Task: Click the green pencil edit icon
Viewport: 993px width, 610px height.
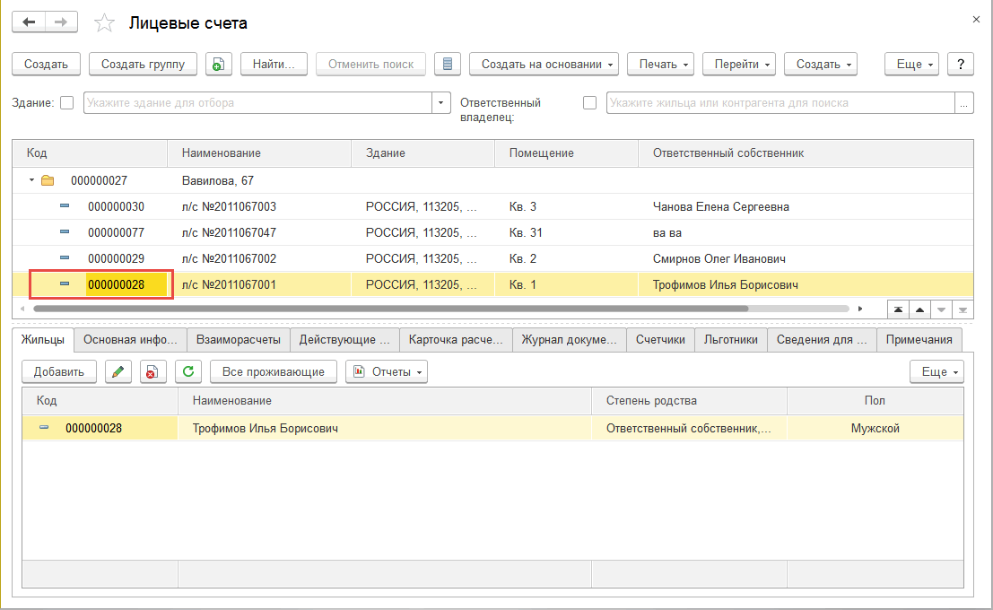Action: (118, 371)
